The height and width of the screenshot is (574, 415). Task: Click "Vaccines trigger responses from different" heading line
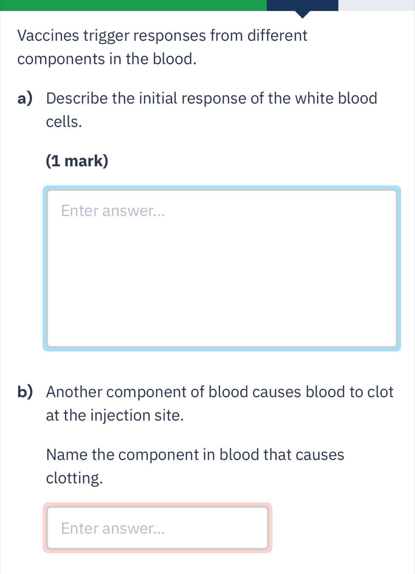(x=162, y=35)
